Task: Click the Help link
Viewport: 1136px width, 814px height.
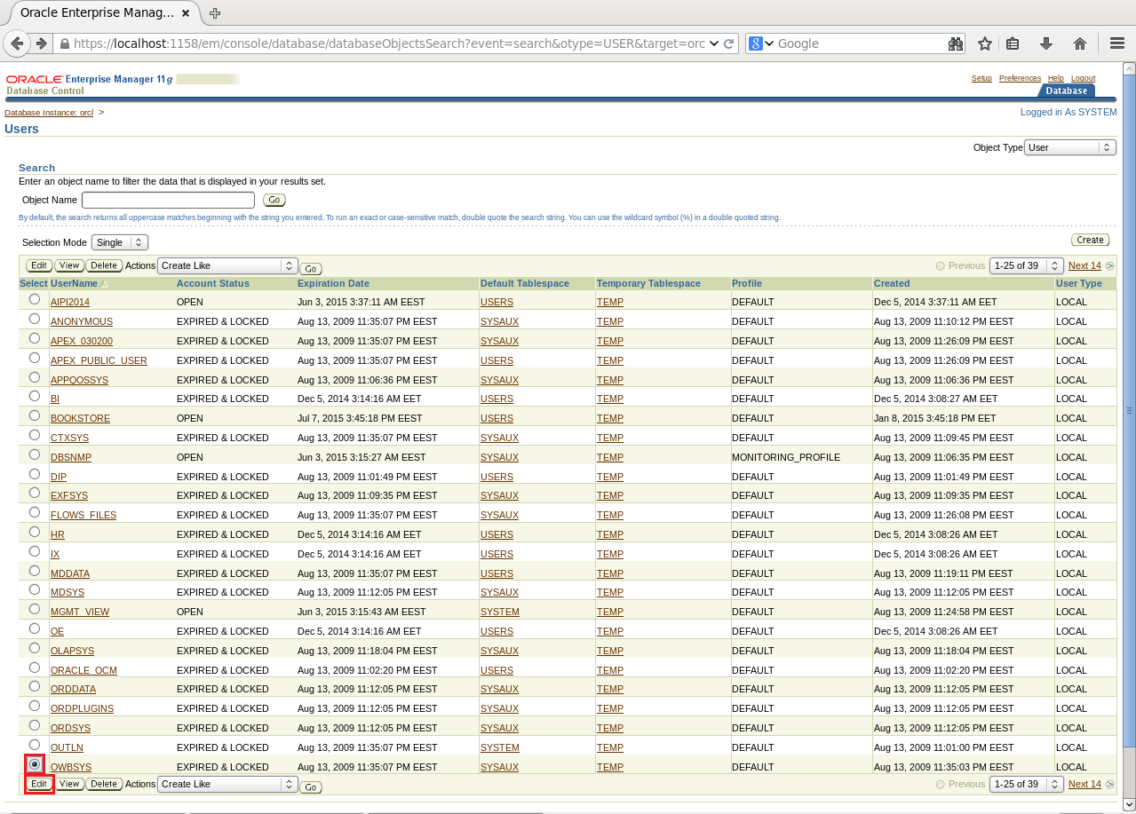Action: pyautogui.click(x=1055, y=78)
